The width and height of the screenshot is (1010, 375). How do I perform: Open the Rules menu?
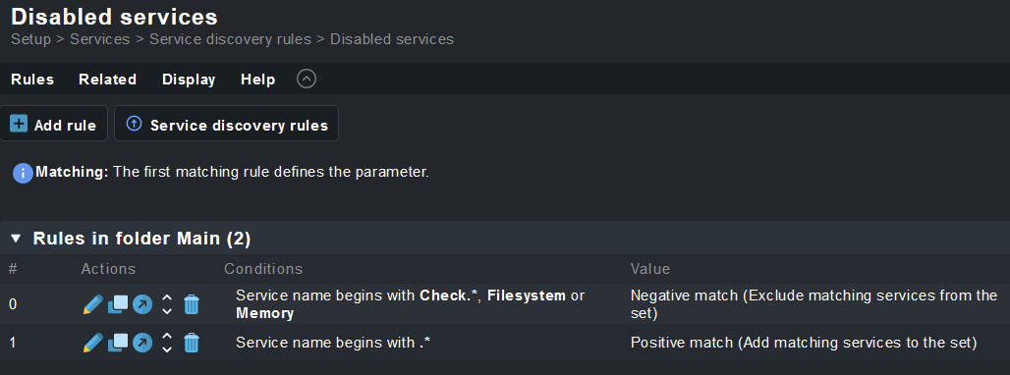coord(32,80)
